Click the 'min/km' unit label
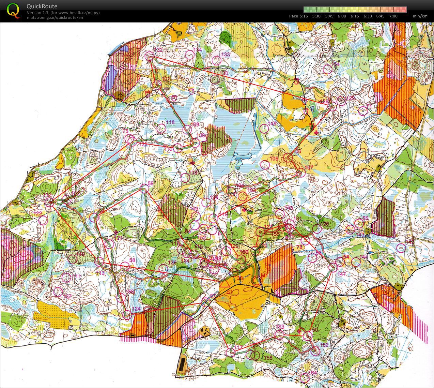This screenshot has width=434, height=388. 420,16
